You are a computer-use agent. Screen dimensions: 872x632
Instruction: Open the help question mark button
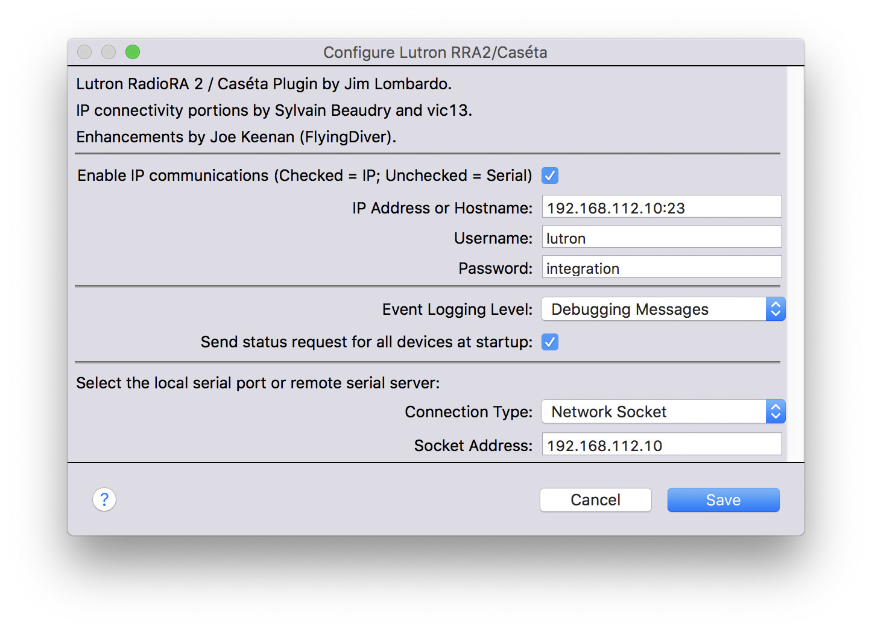pos(104,499)
